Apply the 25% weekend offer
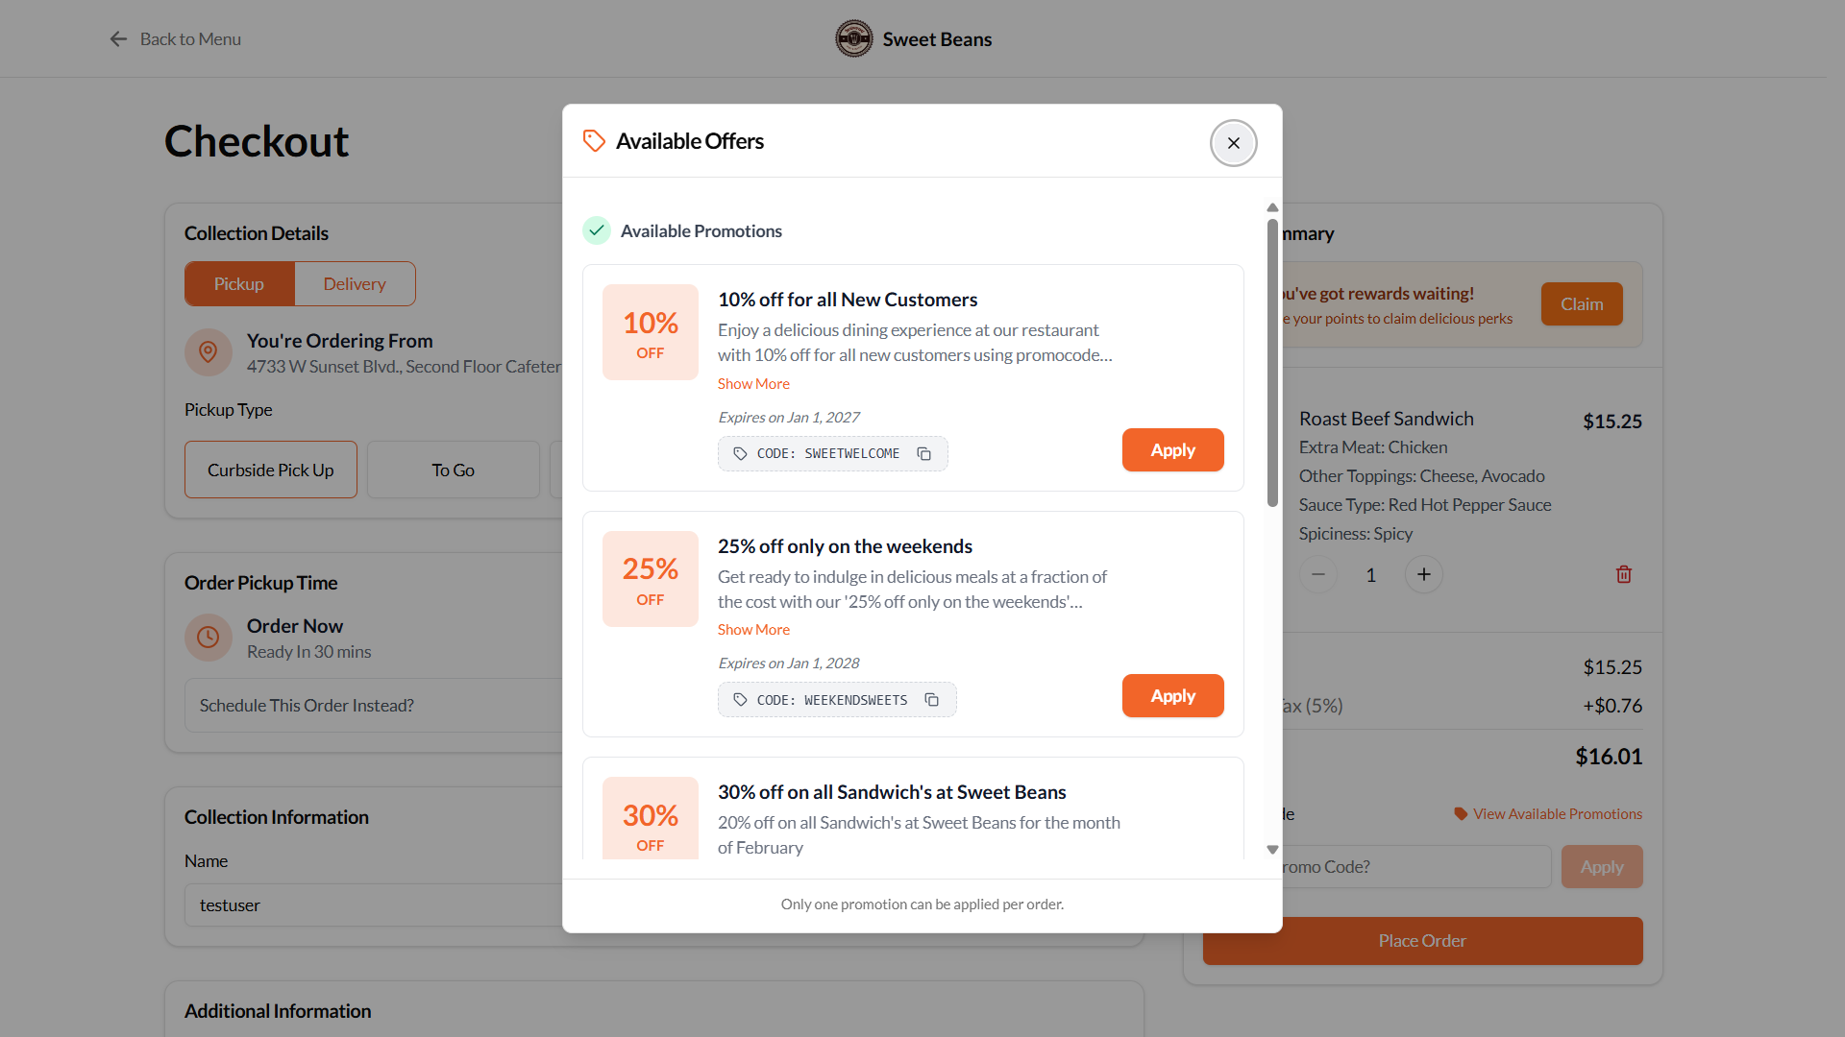 point(1172,696)
